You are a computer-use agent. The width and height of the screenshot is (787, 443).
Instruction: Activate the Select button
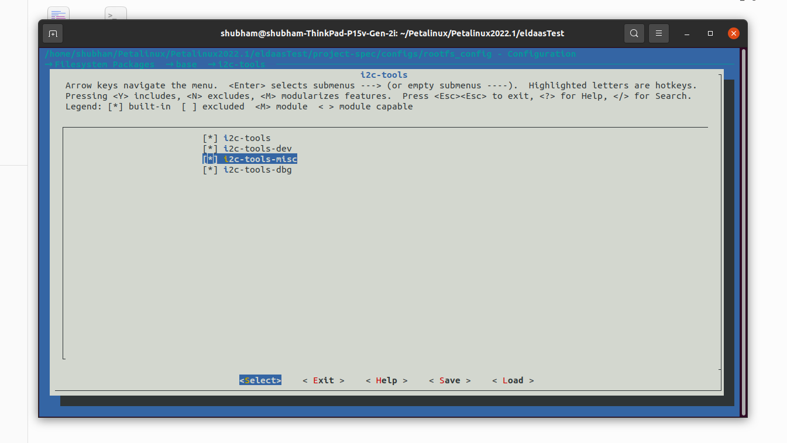tap(260, 380)
